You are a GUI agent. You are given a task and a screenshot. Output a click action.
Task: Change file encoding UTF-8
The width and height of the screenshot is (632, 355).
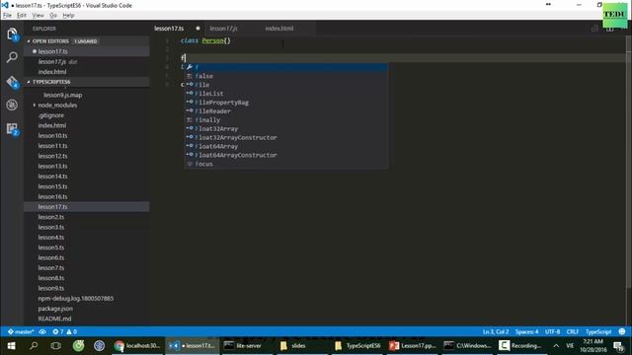(552, 332)
